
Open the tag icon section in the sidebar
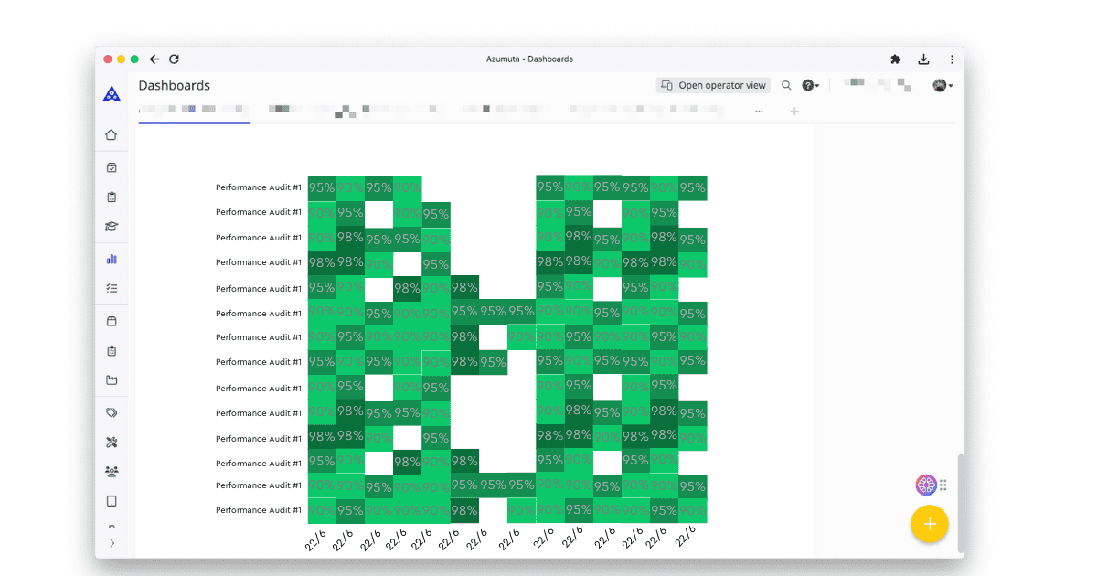[x=112, y=412]
